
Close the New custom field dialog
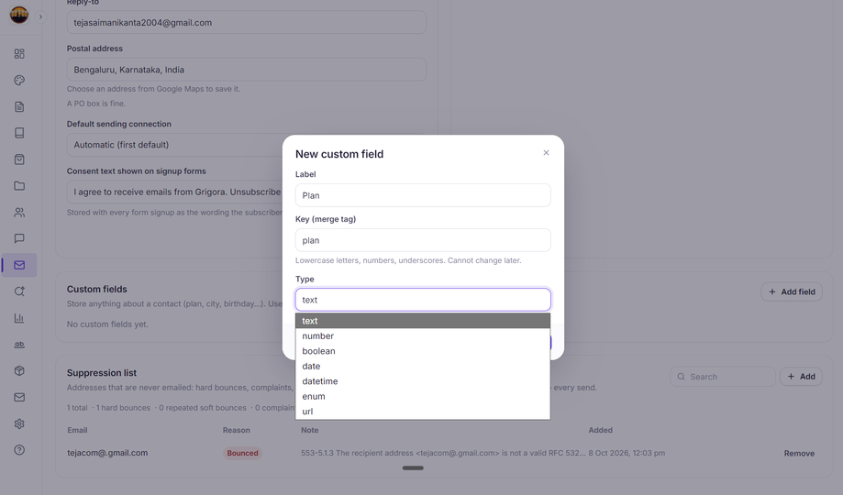(x=546, y=153)
